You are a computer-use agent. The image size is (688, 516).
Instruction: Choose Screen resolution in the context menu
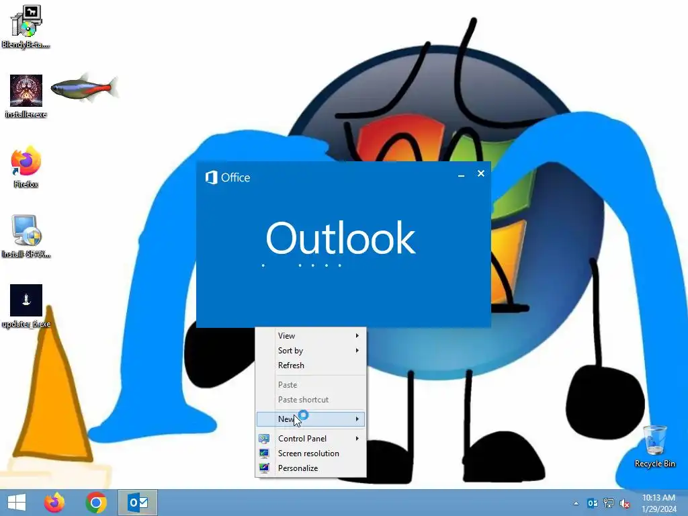[310, 454]
